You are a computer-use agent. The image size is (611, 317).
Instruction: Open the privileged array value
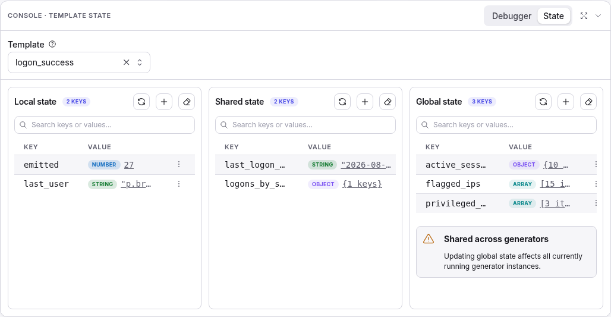tap(555, 203)
